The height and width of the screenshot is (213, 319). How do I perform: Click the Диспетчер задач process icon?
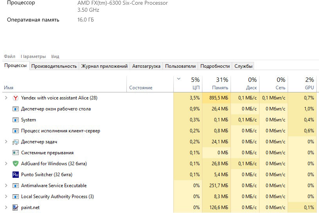pyautogui.click(x=16, y=142)
